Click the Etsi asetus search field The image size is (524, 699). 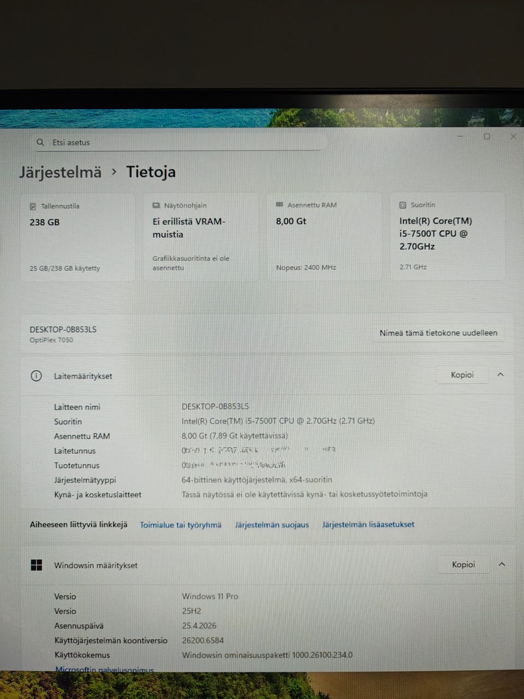(x=179, y=143)
